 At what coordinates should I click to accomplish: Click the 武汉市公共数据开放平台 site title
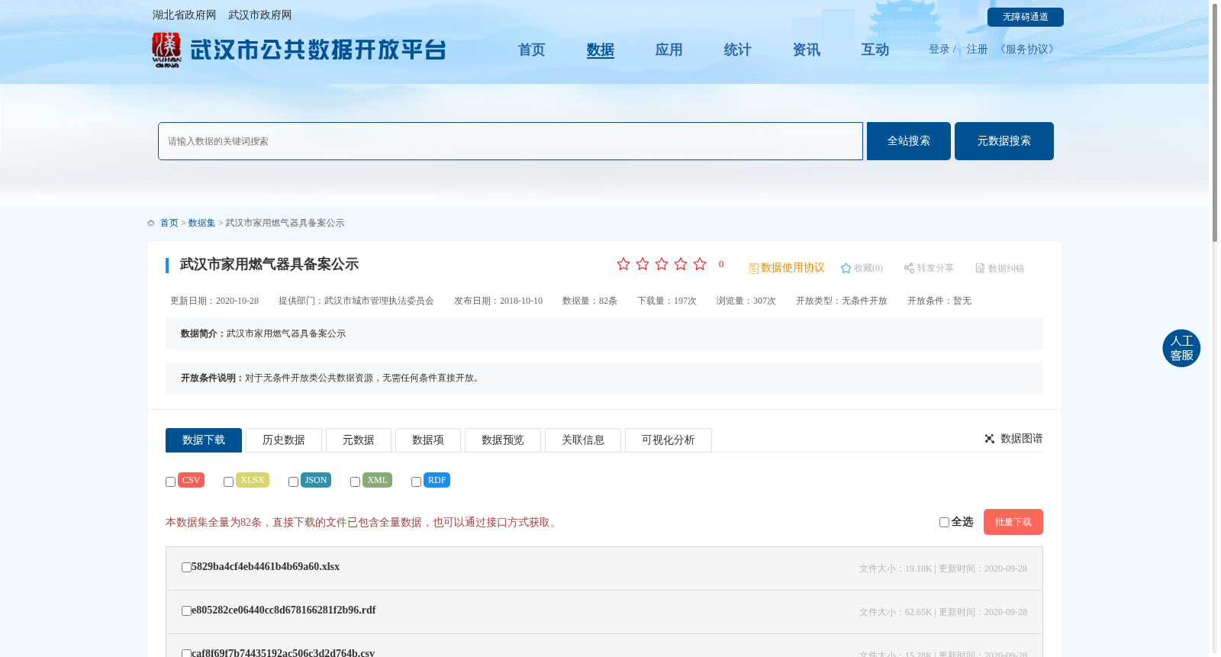(x=318, y=50)
